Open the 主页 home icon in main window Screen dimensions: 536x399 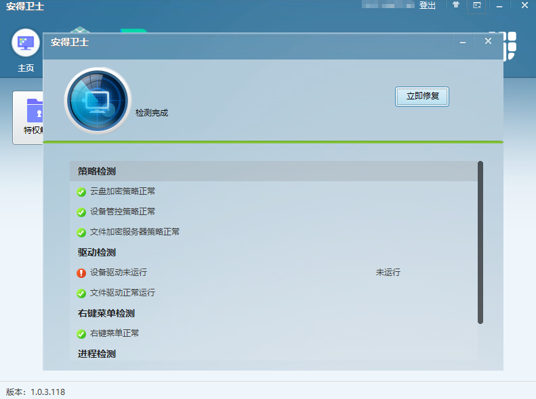tap(26, 43)
